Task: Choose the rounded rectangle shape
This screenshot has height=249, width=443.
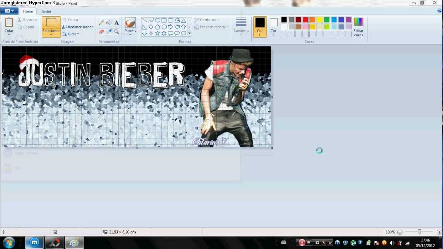Action: (x=171, y=20)
